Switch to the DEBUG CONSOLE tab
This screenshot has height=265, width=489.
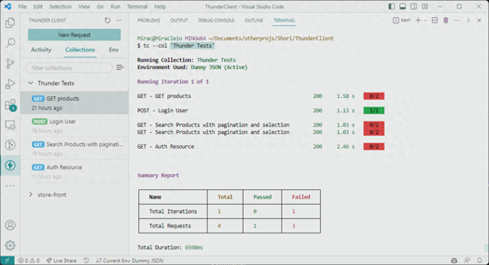pyautogui.click(x=216, y=20)
